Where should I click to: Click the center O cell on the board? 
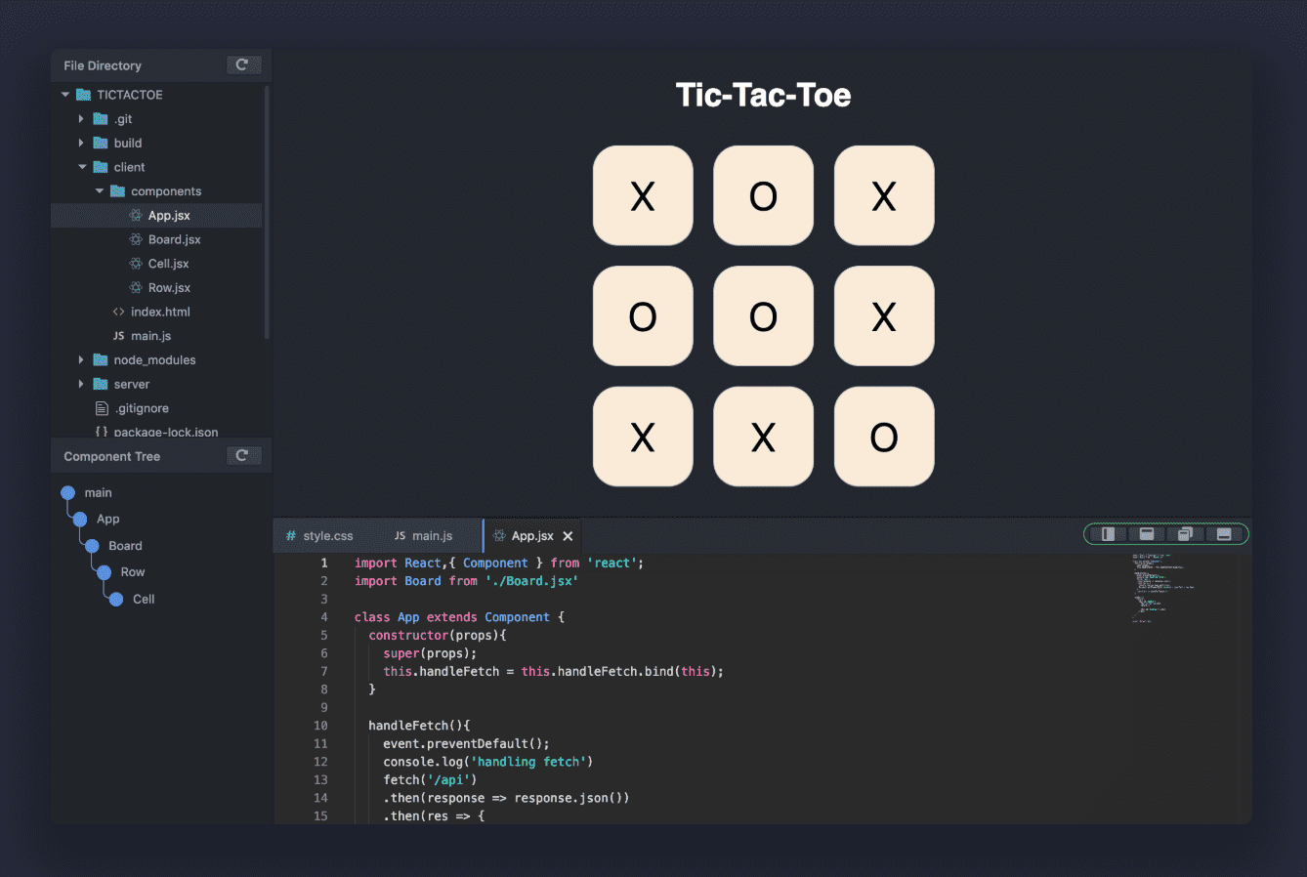point(763,315)
